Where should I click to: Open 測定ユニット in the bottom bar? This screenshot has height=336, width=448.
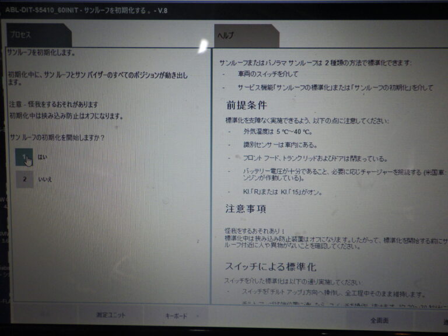click(x=111, y=316)
